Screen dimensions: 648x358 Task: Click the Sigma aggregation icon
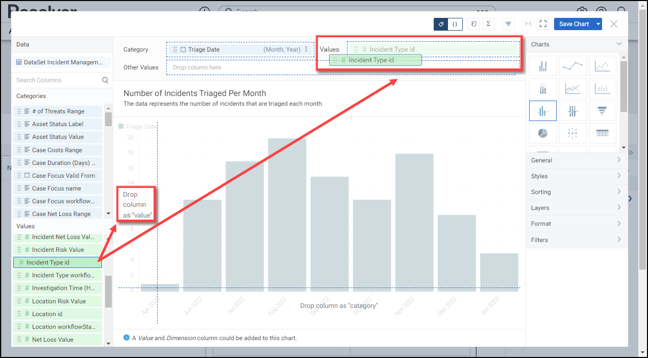coord(488,24)
